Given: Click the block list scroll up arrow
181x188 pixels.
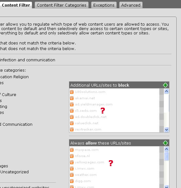Looking at the screenshot, I should pos(166,91).
